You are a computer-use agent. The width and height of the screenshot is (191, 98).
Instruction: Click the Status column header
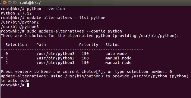click(113, 45)
